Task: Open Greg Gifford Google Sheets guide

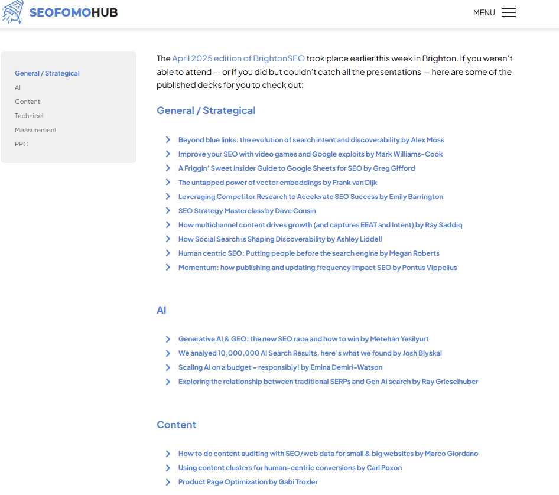Action: pyautogui.click(x=297, y=168)
